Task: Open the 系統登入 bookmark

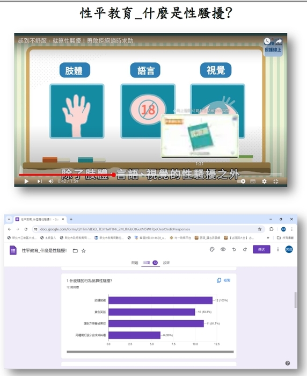Action: coord(48,237)
